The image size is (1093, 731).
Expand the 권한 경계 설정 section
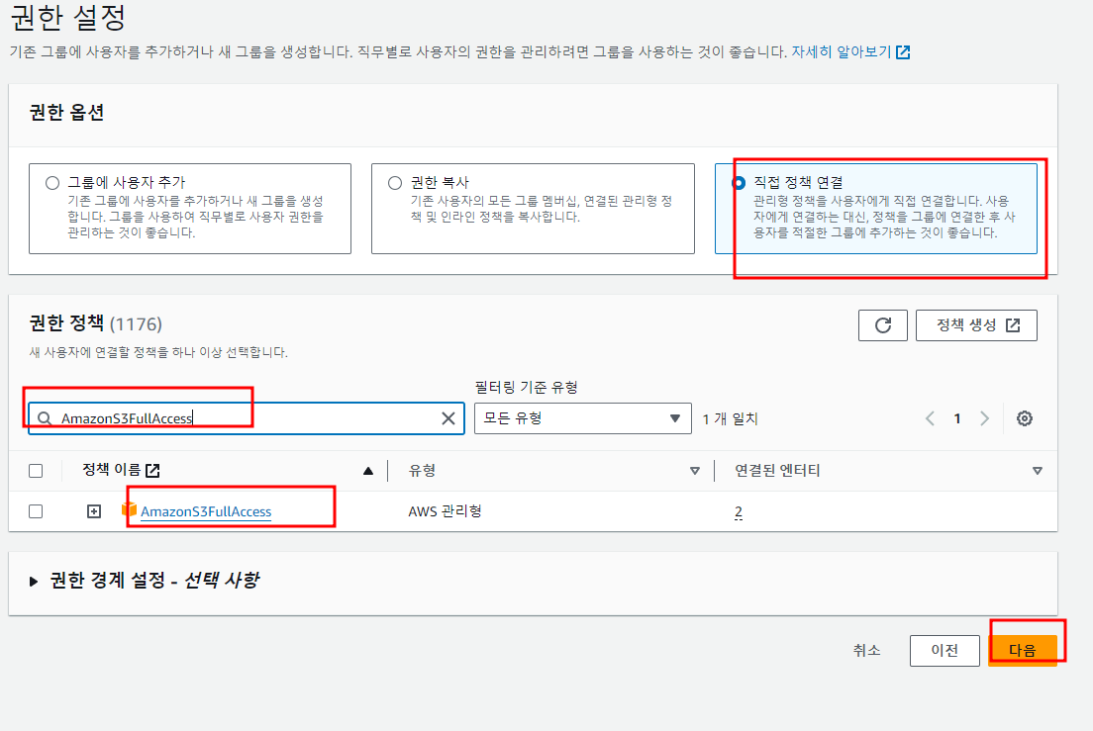coord(34,582)
